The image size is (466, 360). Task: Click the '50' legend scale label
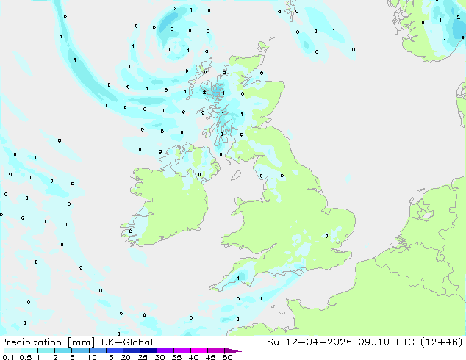(227, 357)
